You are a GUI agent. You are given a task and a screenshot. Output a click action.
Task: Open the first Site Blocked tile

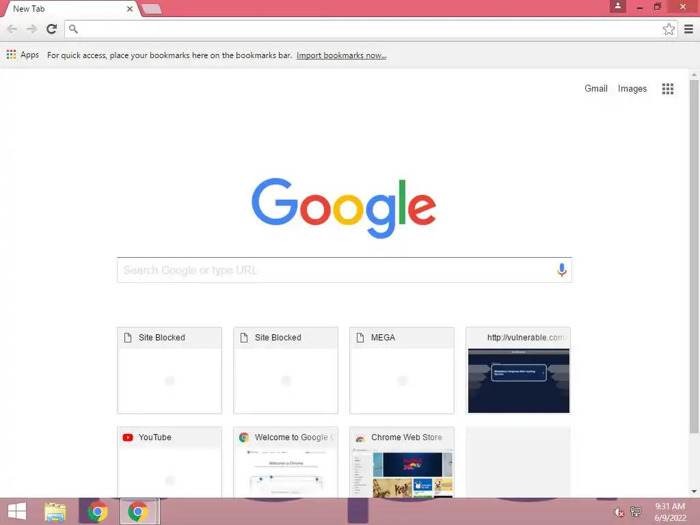(x=170, y=370)
